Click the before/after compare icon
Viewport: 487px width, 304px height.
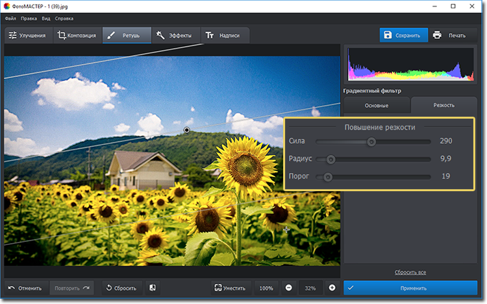[x=151, y=288]
